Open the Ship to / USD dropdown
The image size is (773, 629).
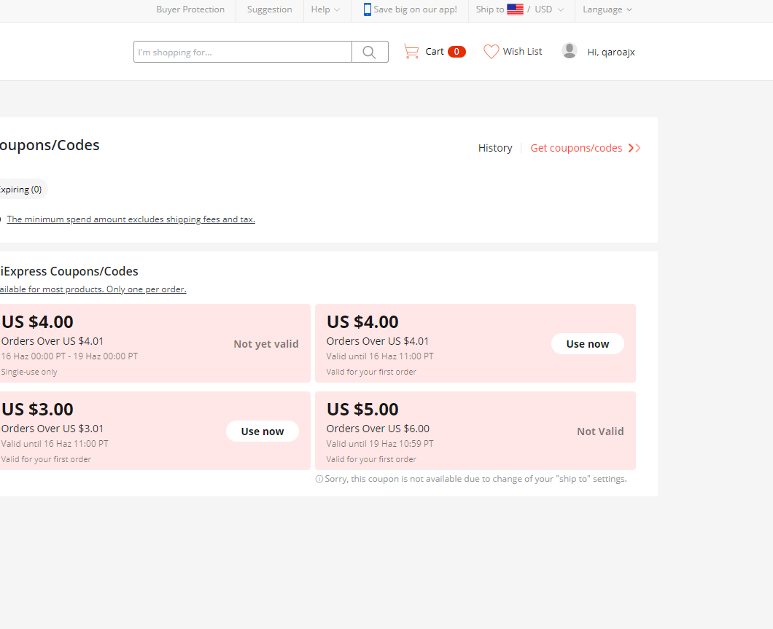click(520, 9)
